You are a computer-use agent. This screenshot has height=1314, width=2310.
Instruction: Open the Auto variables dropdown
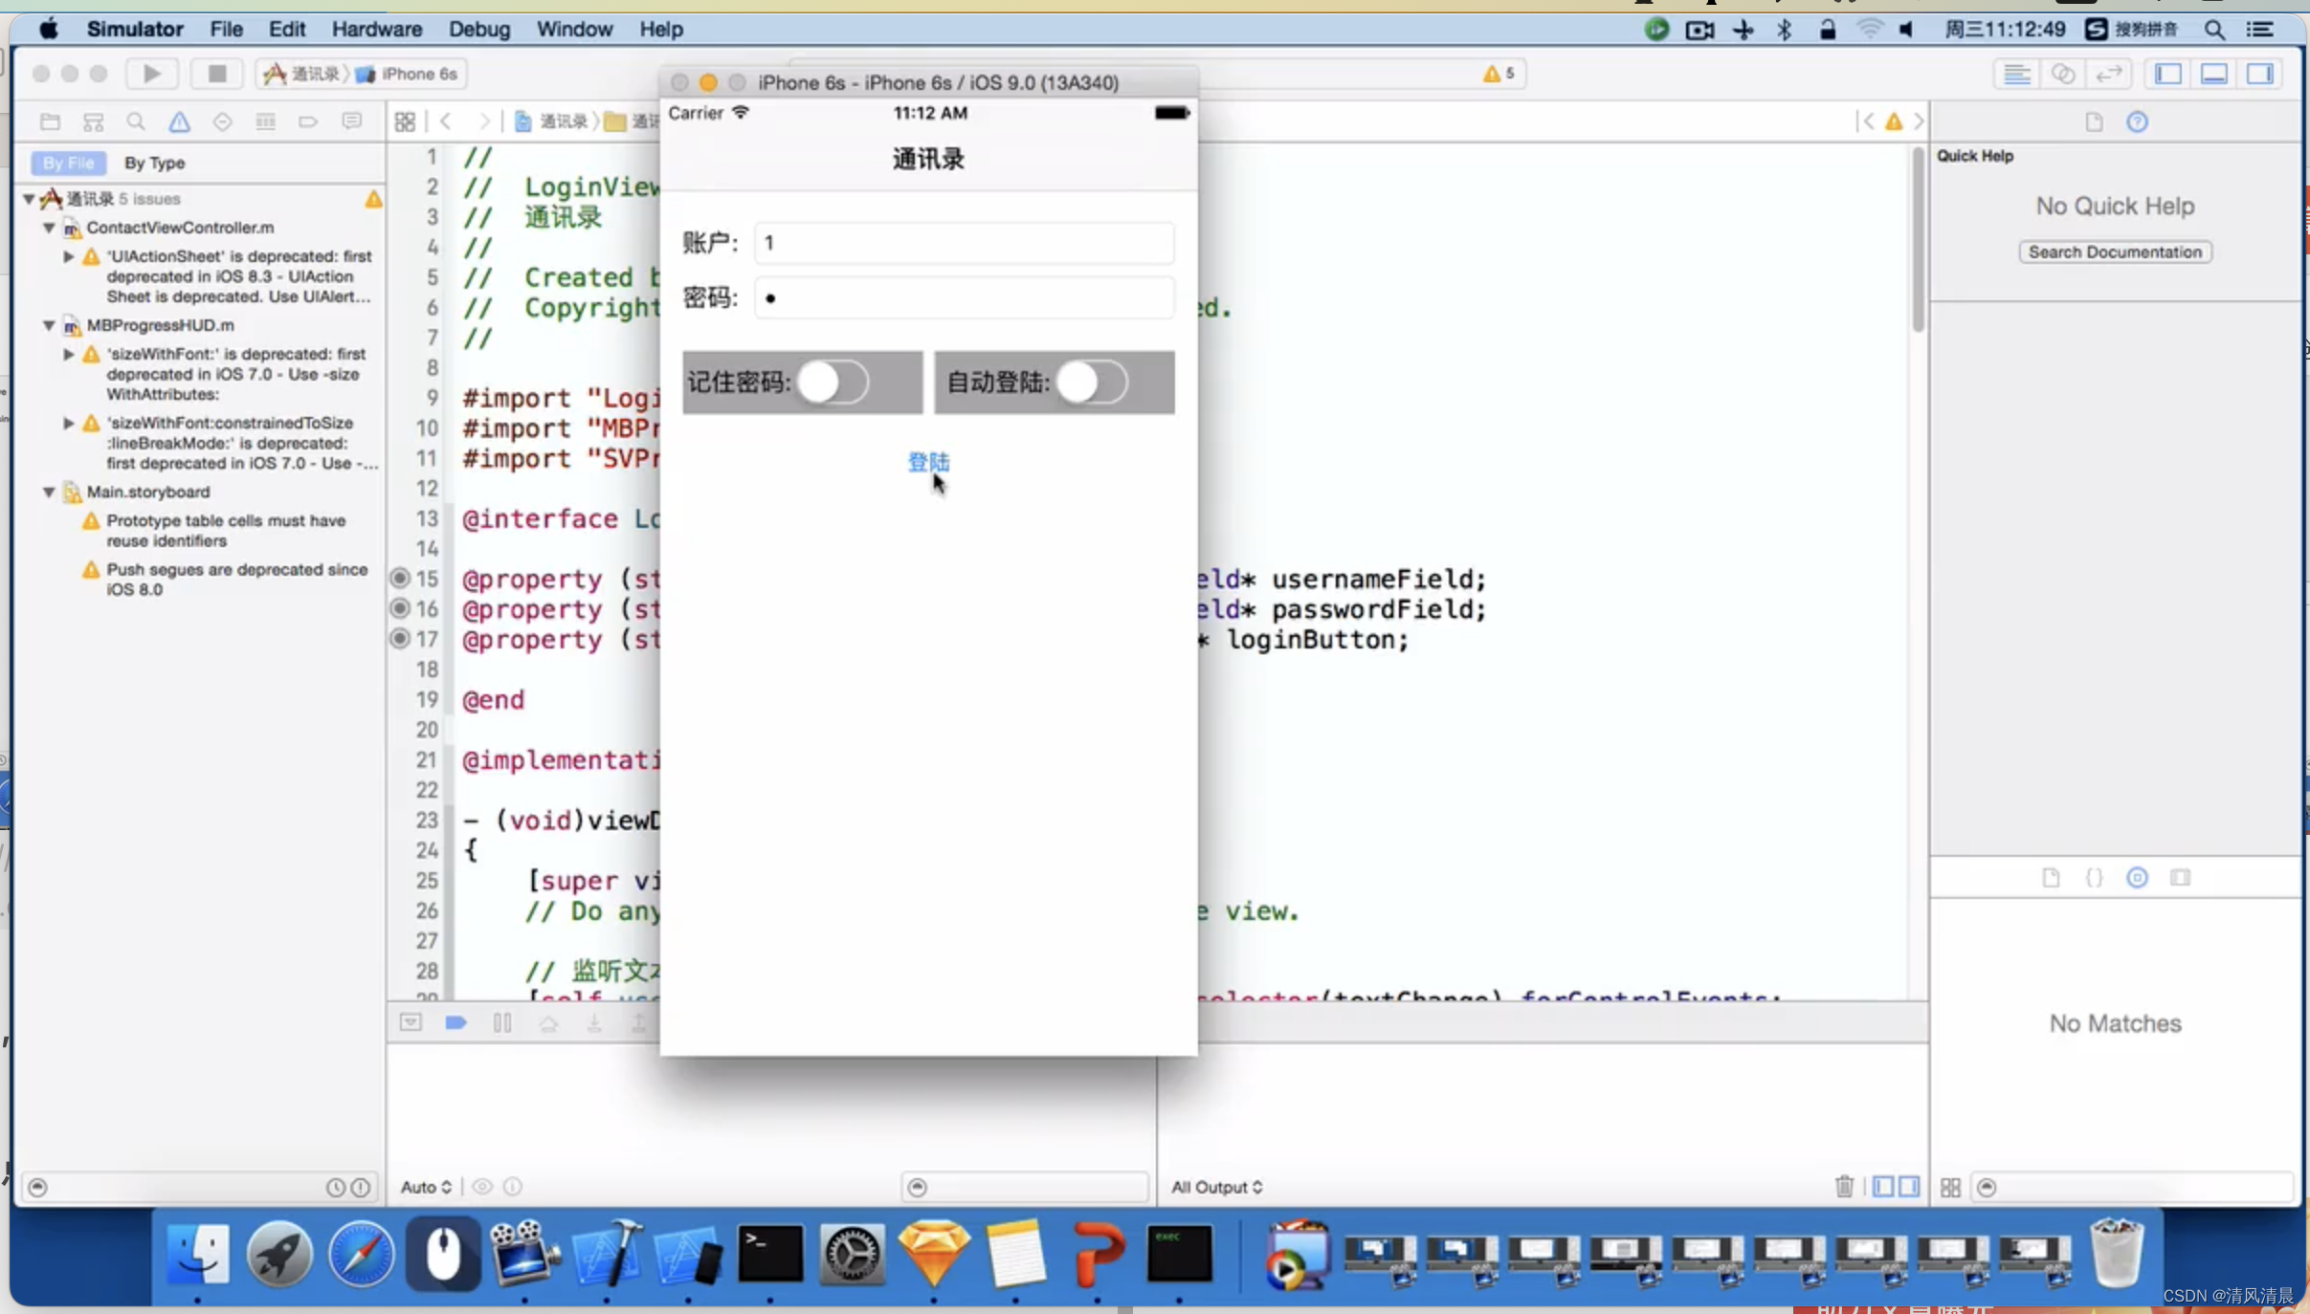[x=426, y=1187]
